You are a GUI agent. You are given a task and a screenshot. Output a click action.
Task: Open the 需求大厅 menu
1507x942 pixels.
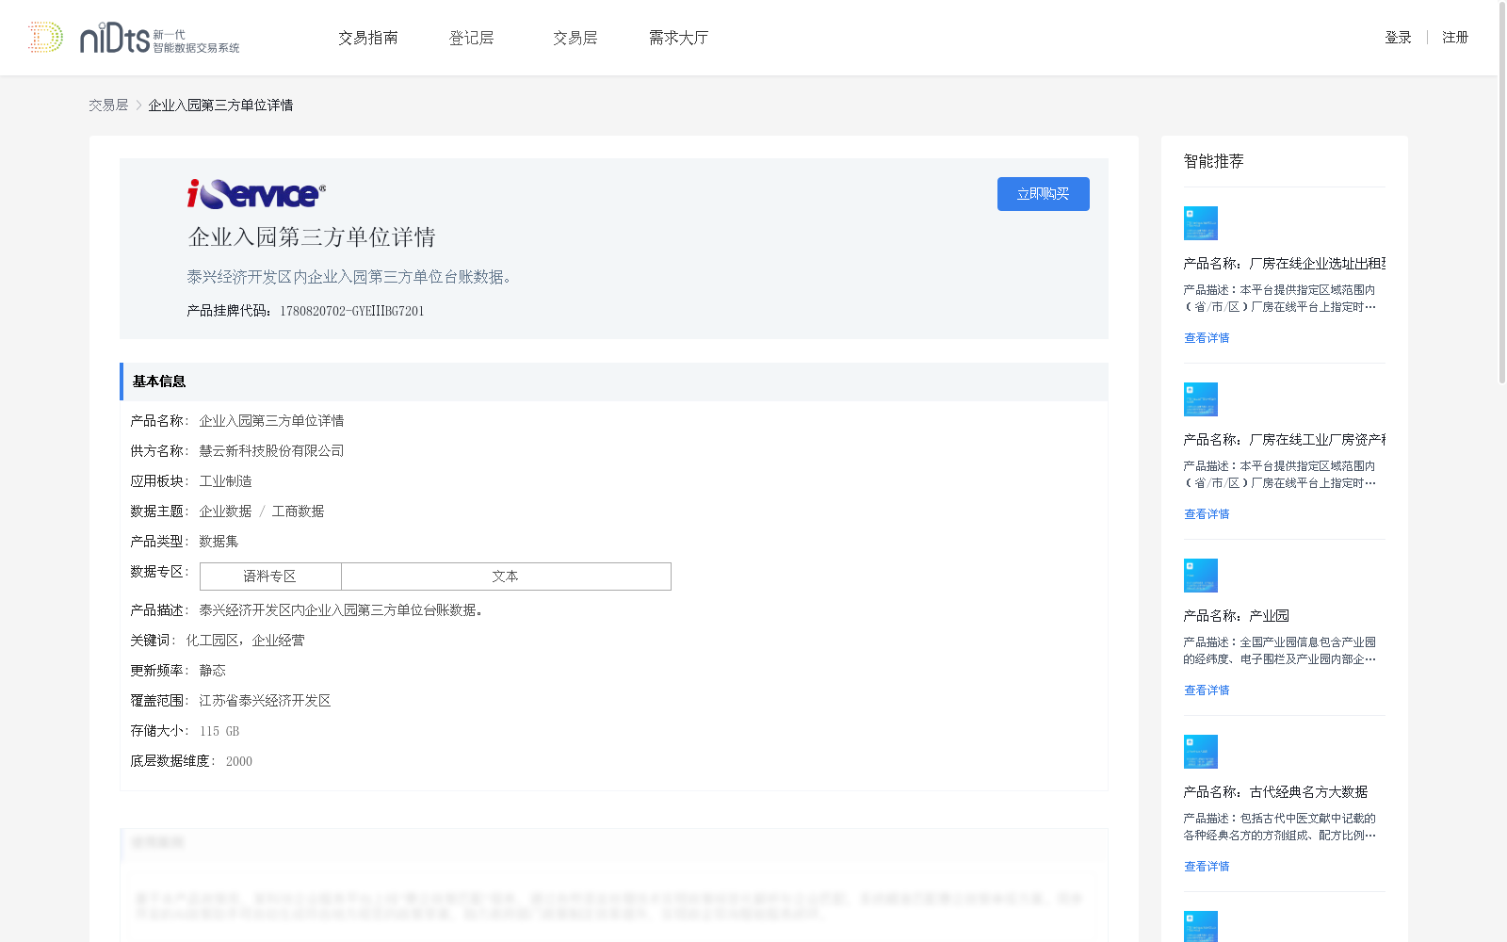click(x=678, y=38)
